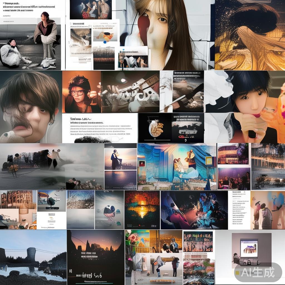Click the yellow square icon on blue curtain image
The height and width of the screenshot is (285, 285).
[x=209, y=160]
